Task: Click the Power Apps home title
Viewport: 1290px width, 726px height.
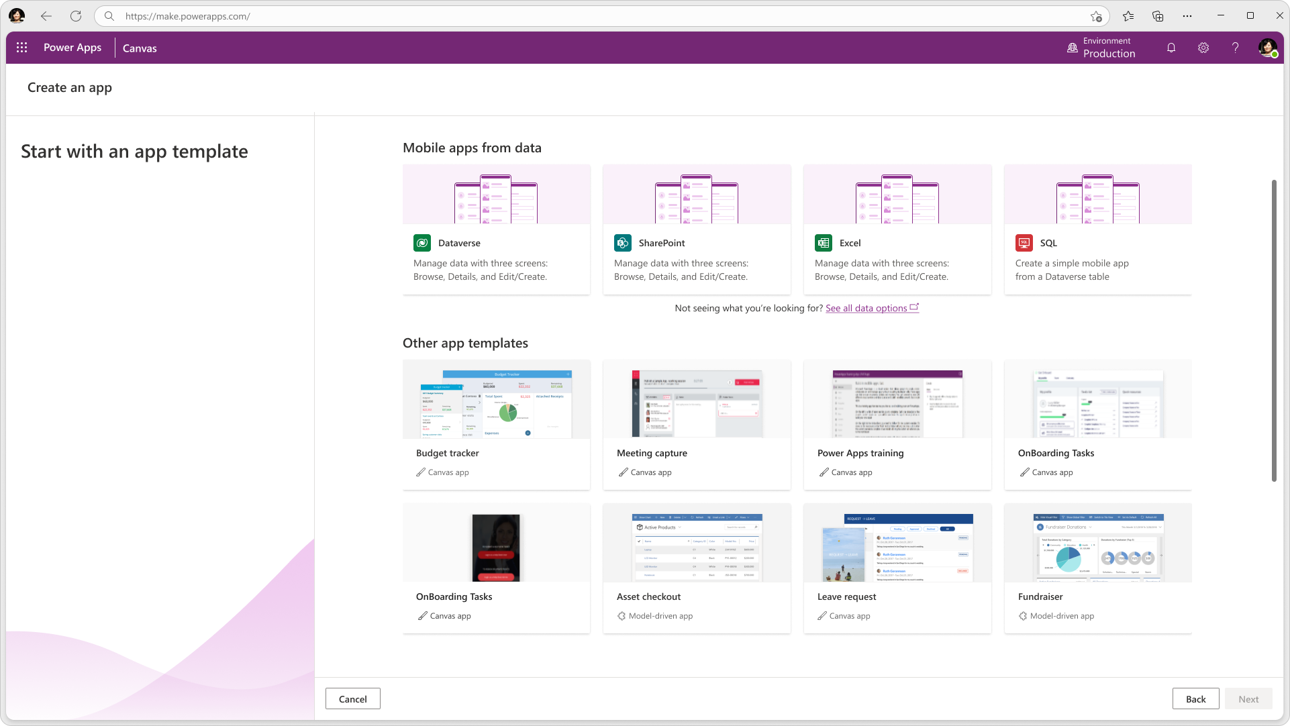Action: coord(72,48)
